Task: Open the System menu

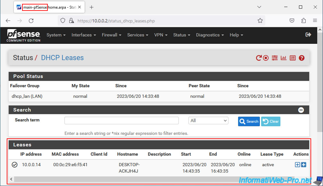Action: click(x=56, y=35)
